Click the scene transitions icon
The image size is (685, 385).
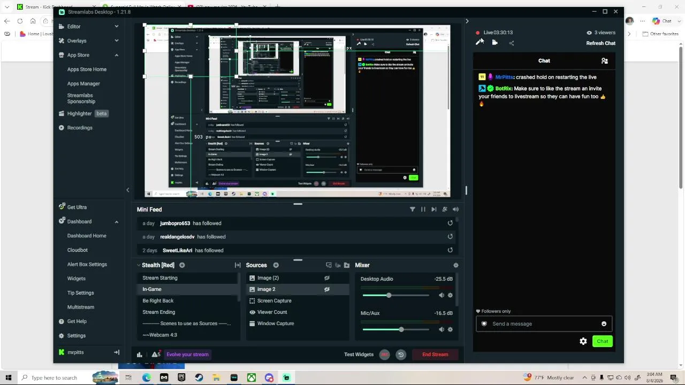(x=238, y=265)
